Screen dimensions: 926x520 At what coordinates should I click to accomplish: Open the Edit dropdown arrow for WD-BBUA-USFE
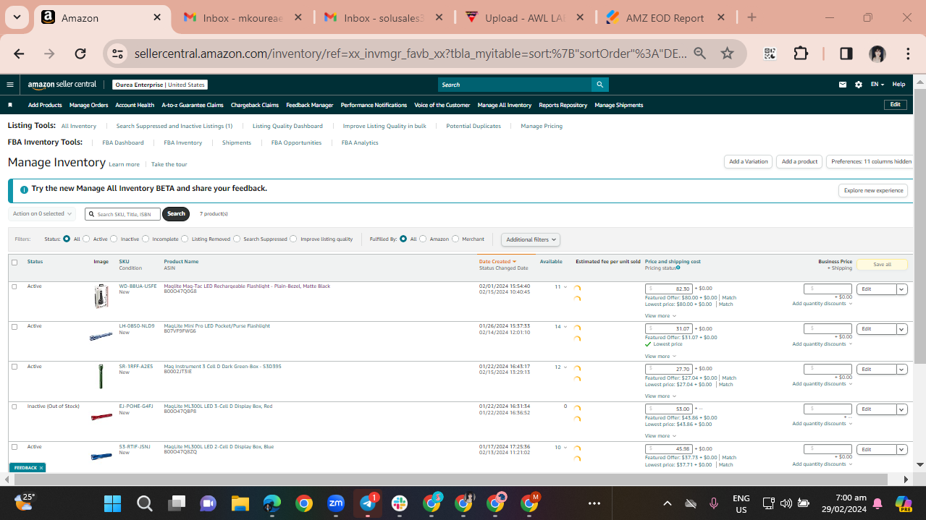(901, 289)
